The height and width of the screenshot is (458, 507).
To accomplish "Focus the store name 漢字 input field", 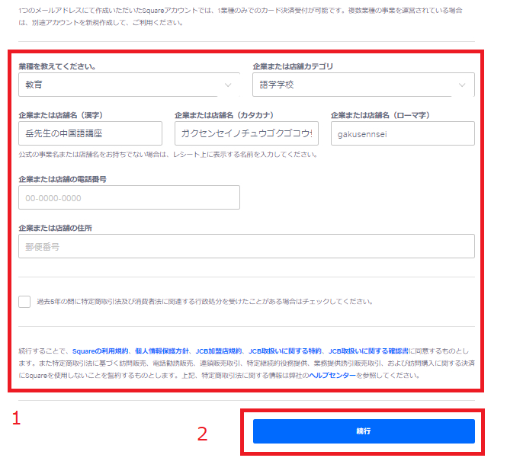I will (90, 133).
